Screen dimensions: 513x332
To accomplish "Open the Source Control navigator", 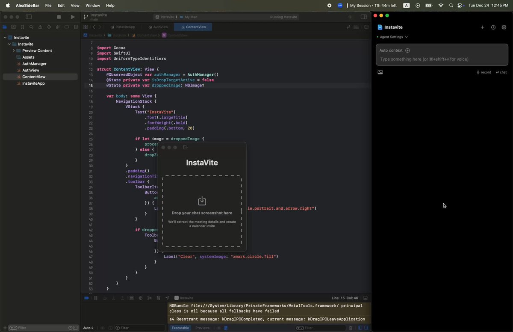I will pyautogui.click(x=14, y=27).
